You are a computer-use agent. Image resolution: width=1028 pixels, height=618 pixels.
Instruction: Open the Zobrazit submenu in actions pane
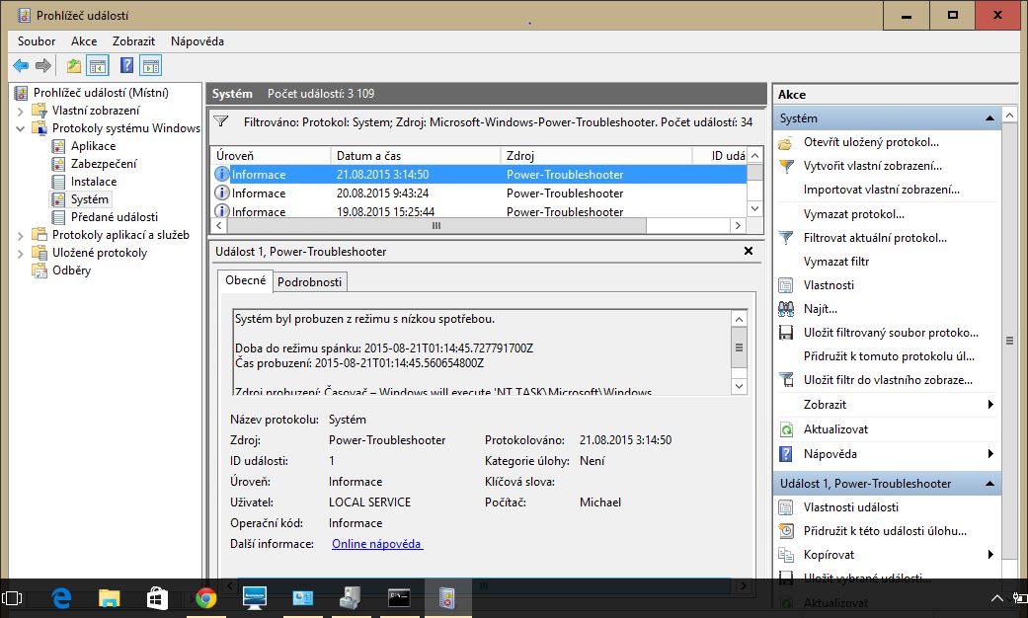click(x=989, y=405)
